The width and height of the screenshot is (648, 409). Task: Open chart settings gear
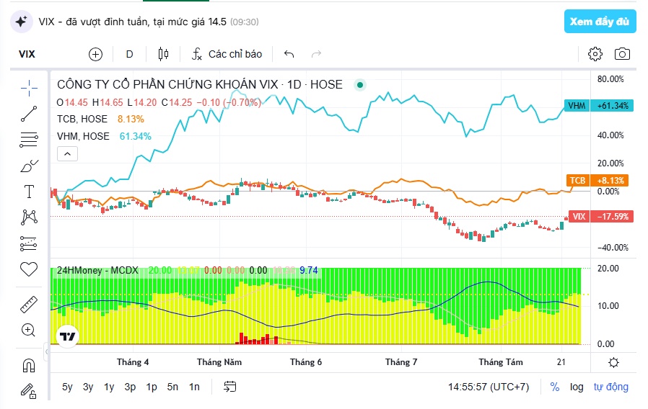pos(595,54)
